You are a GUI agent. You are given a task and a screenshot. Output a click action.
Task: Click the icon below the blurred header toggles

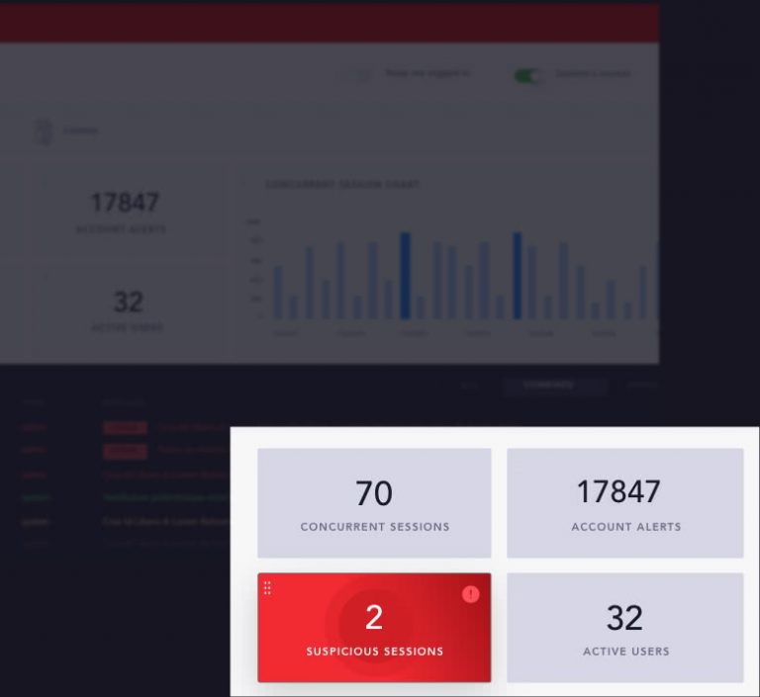[x=43, y=131]
